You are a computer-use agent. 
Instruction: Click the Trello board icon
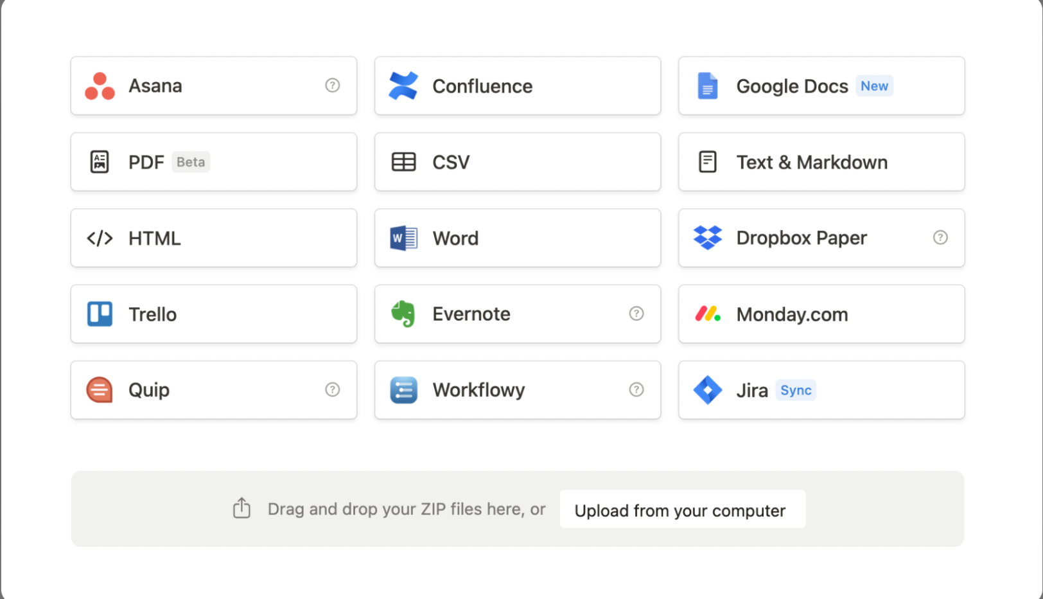100,314
